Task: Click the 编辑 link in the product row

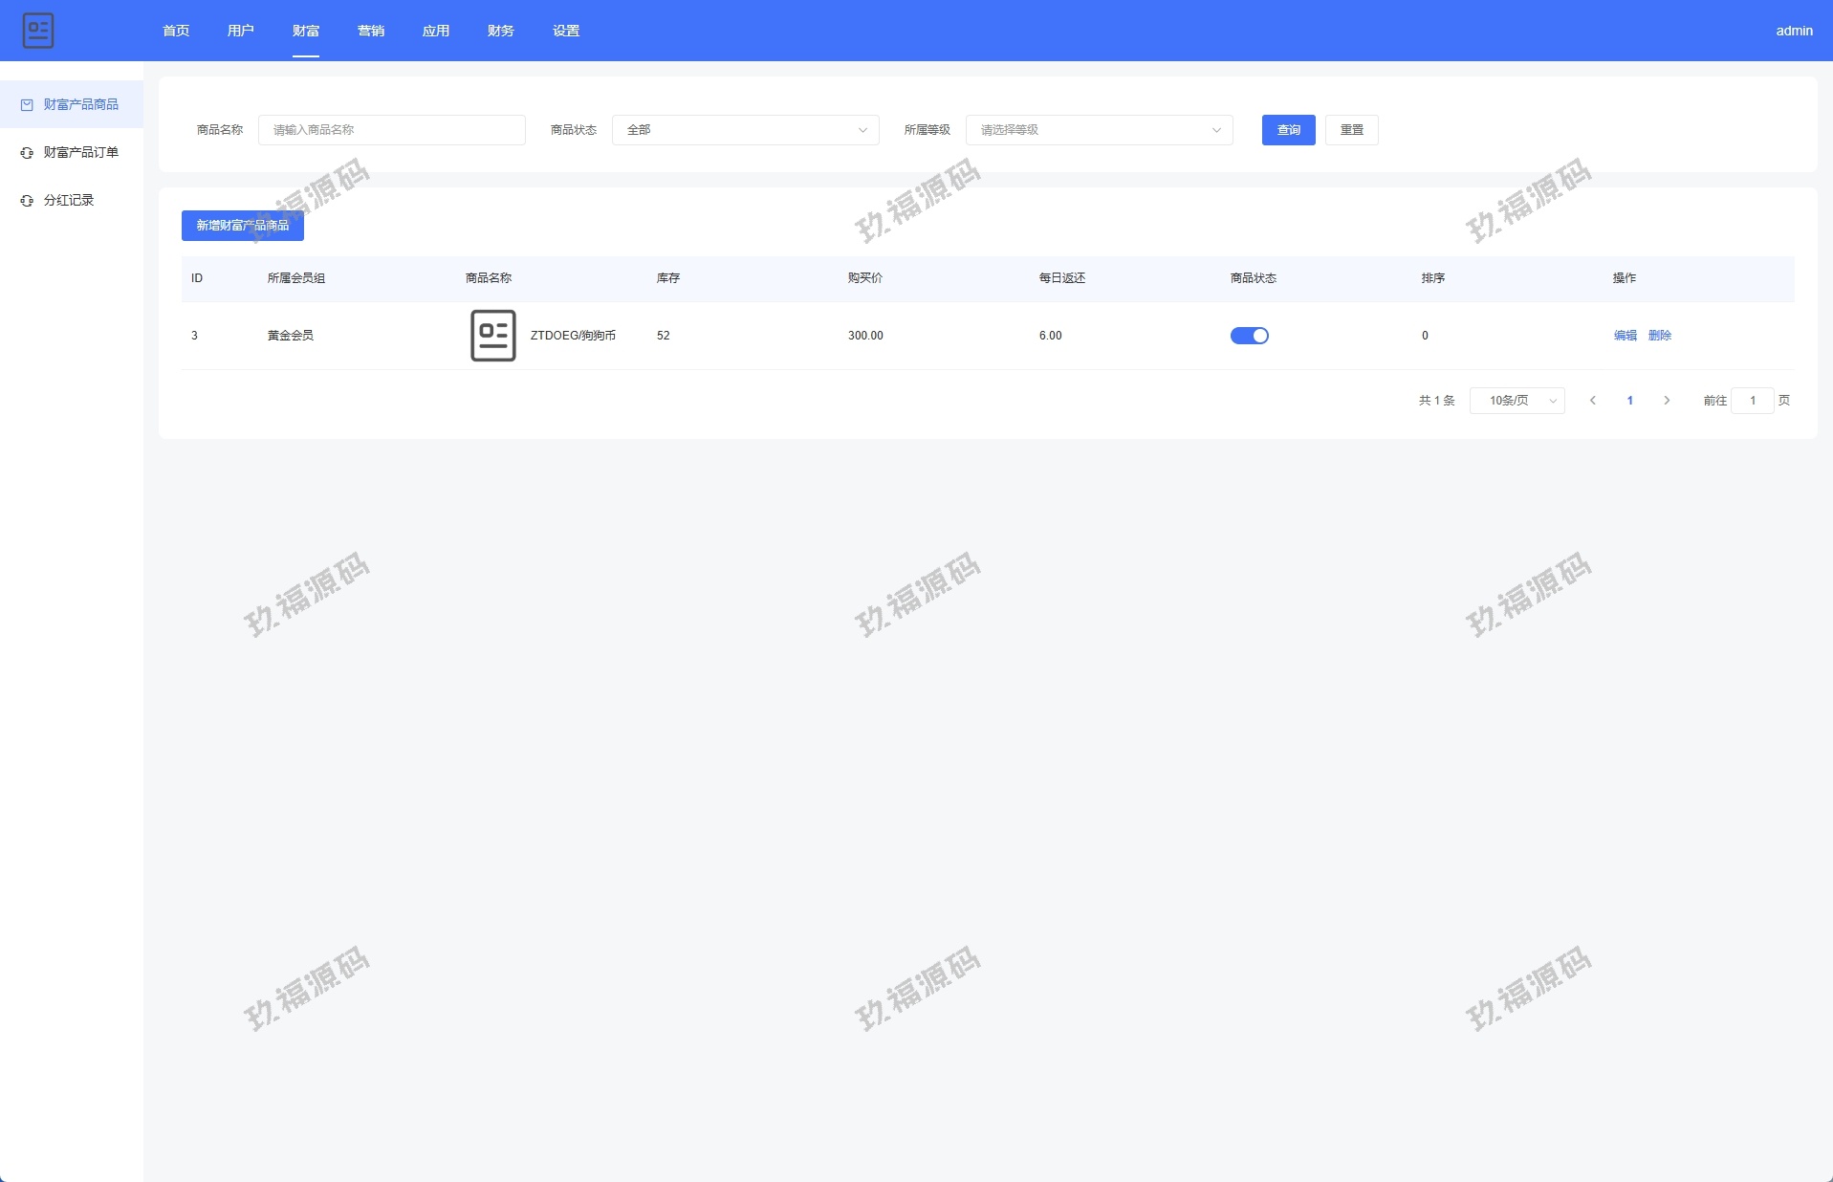Action: click(x=1625, y=336)
